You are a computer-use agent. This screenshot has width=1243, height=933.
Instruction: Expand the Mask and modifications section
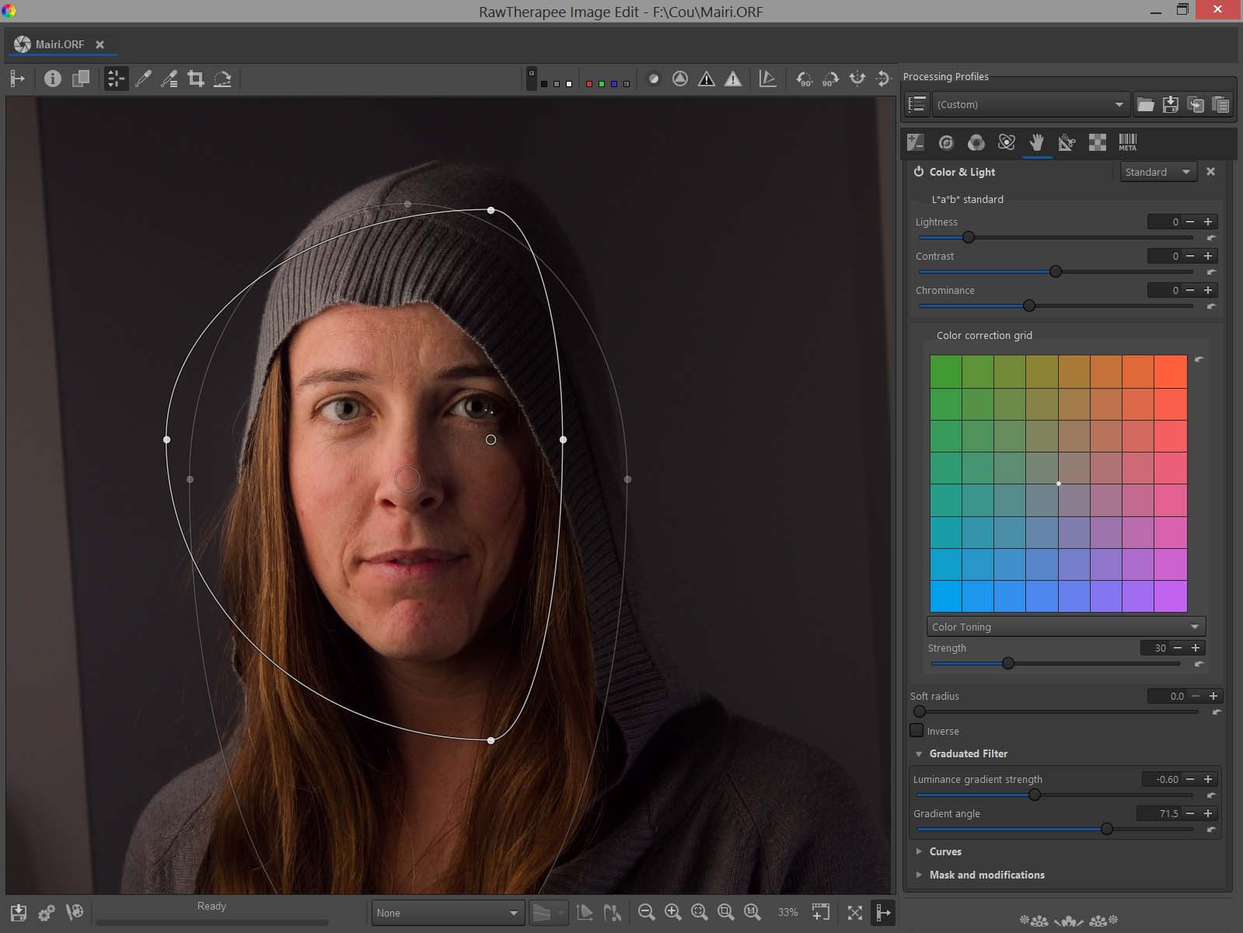[x=986, y=875]
